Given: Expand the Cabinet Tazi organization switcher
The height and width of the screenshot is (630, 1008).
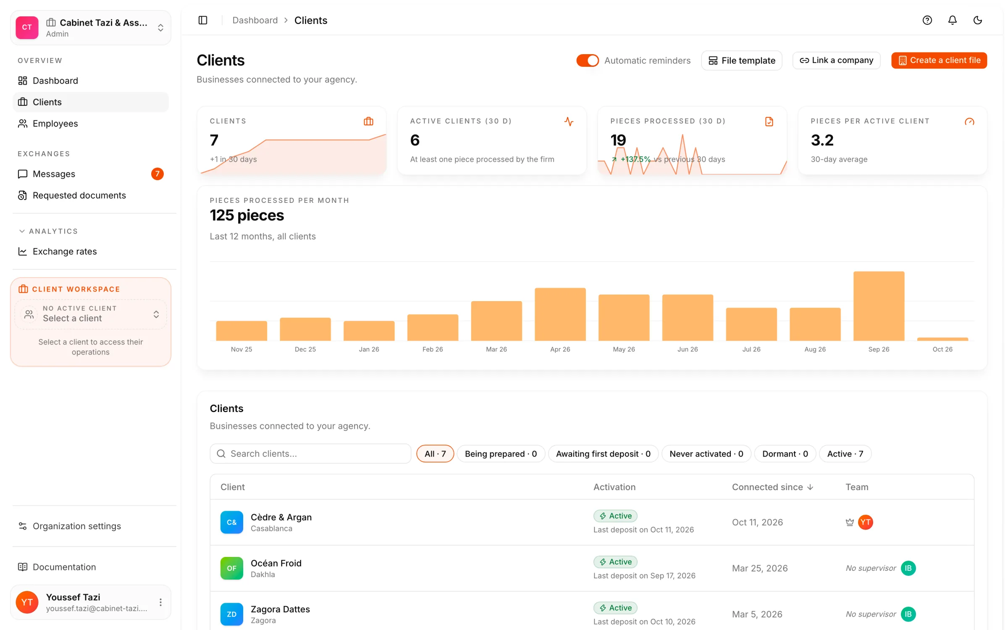Looking at the screenshot, I should (91, 28).
